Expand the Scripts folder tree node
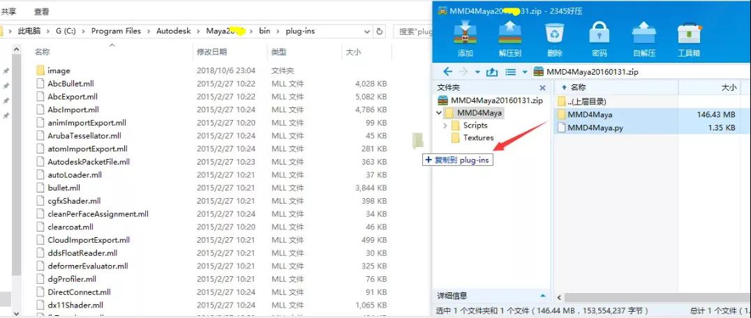The width and height of the screenshot is (751, 318). click(445, 126)
